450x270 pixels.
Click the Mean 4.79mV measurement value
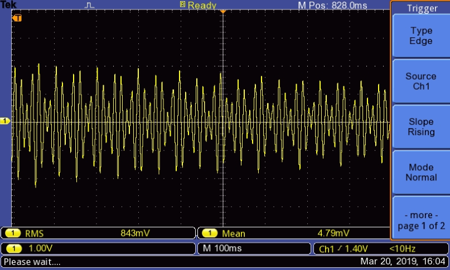coord(333,233)
